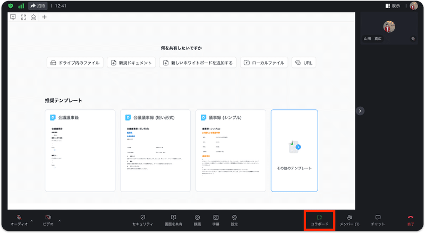The image size is (425, 233).
Task: Enable 字幕 captions
Action: 216,220
